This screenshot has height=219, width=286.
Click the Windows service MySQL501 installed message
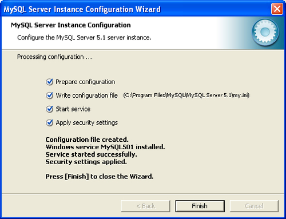[x=105, y=147]
